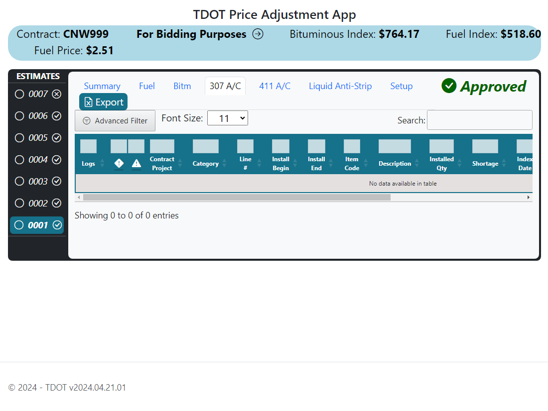Click the Category column filter box
548x411 pixels.
tap(205, 146)
